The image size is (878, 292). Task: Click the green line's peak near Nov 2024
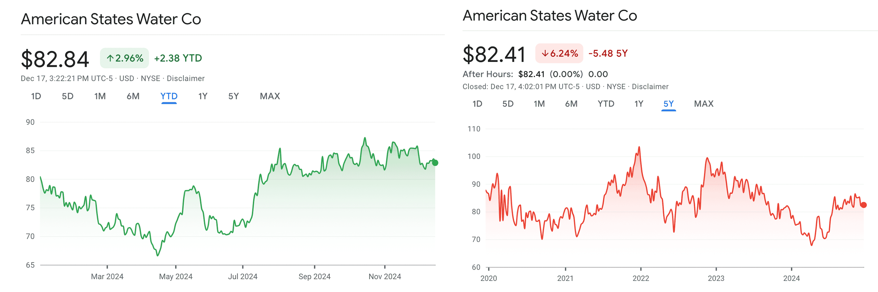pos(365,138)
